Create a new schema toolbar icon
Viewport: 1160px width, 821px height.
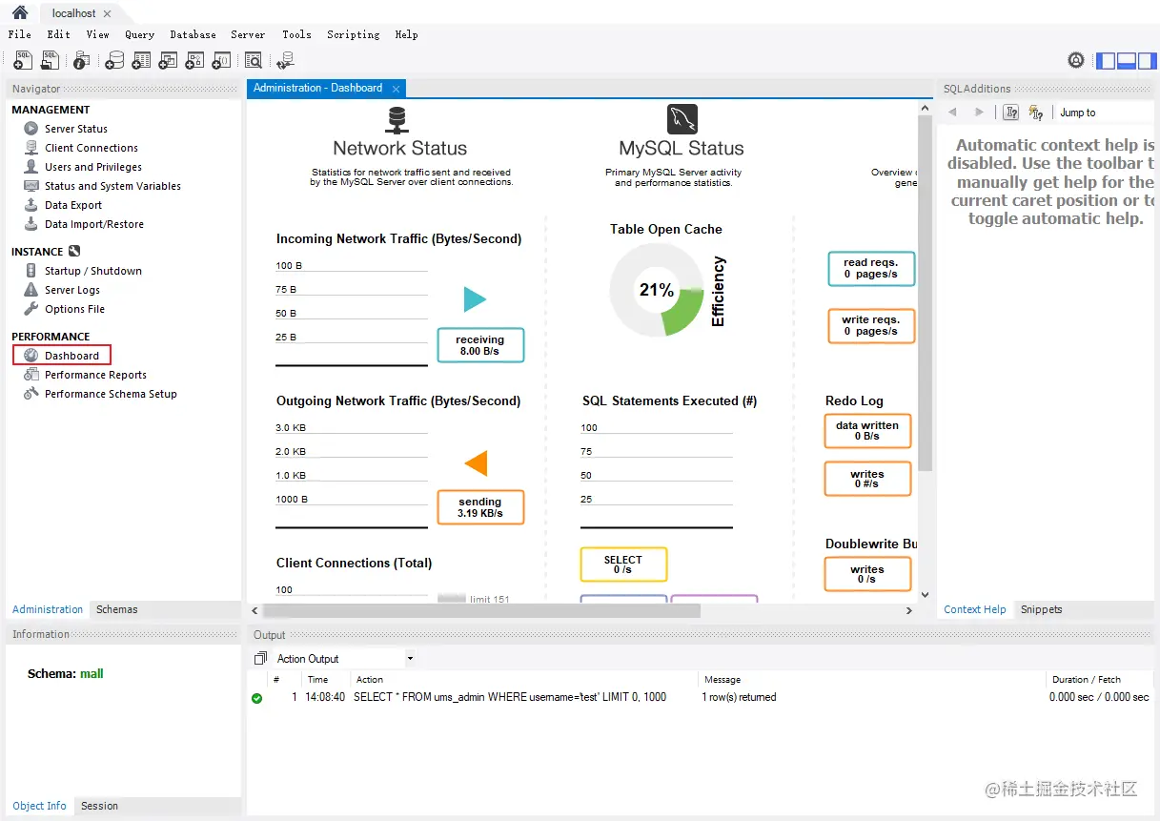[114, 60]
